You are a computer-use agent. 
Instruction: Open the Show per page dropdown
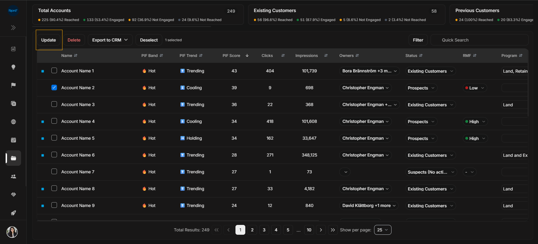pyautogui.click(x=383, y=230)
